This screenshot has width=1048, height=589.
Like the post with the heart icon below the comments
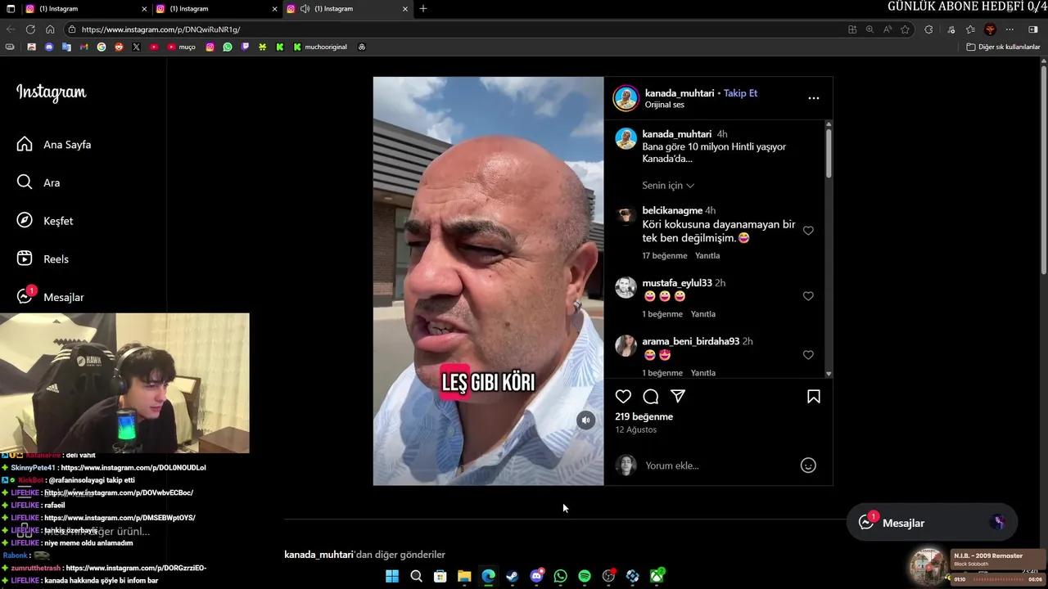[x=623, y=396]
